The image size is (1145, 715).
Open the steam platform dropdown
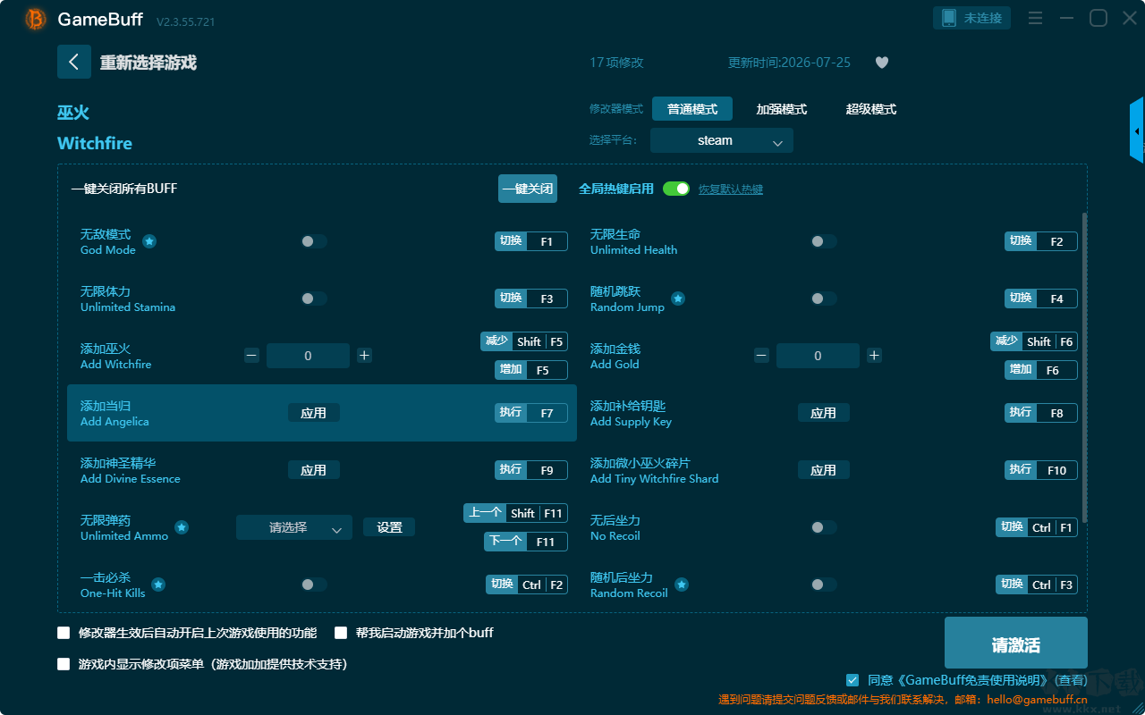pos(722,140)
